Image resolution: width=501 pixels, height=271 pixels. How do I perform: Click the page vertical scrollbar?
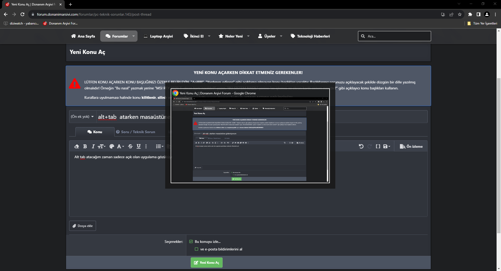click(x=499, y=155)
